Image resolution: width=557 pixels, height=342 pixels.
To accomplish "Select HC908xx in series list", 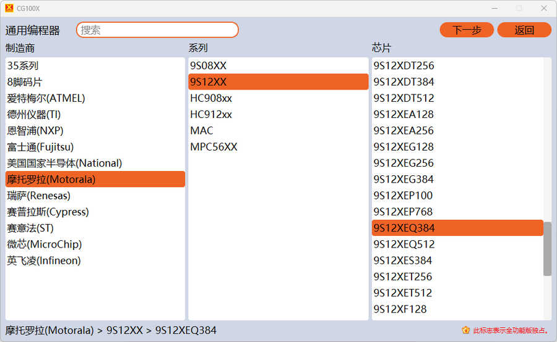I will coord(211,98).
